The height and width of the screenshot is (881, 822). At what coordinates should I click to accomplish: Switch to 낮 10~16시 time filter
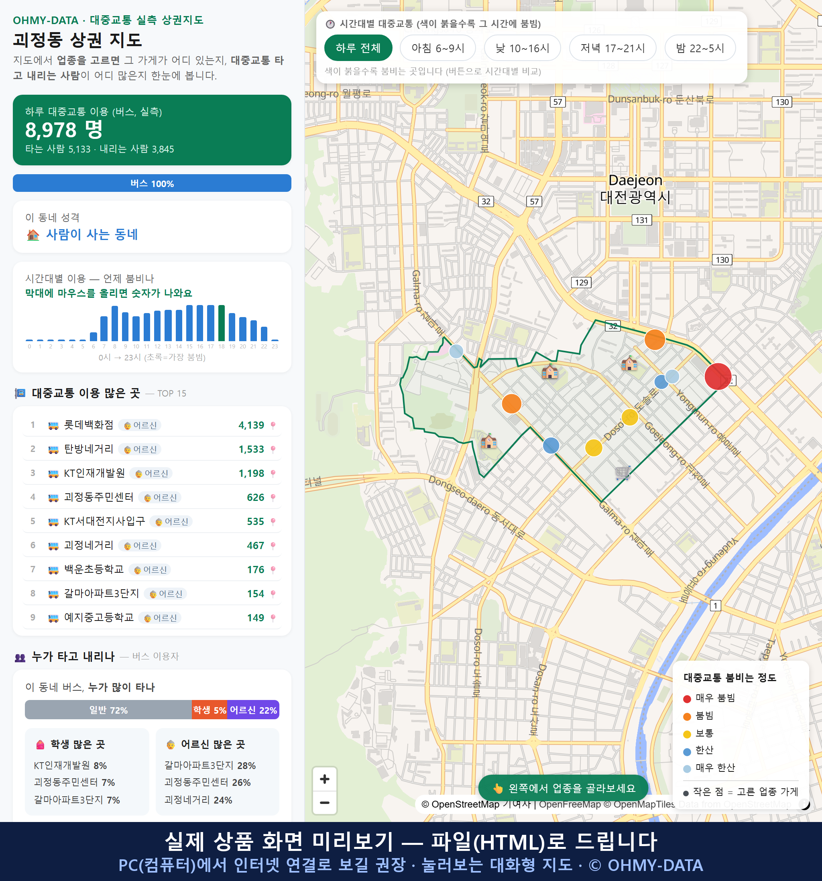pyautogui.click(x=522, y=48)
